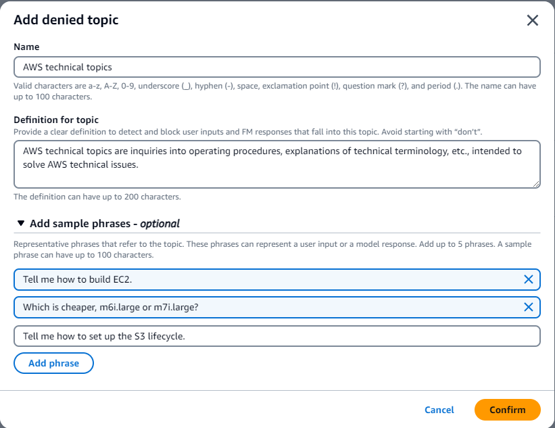Screen dimensions: 555x428
Task: Cancel adding the denied topic
Action: point(439,410)
